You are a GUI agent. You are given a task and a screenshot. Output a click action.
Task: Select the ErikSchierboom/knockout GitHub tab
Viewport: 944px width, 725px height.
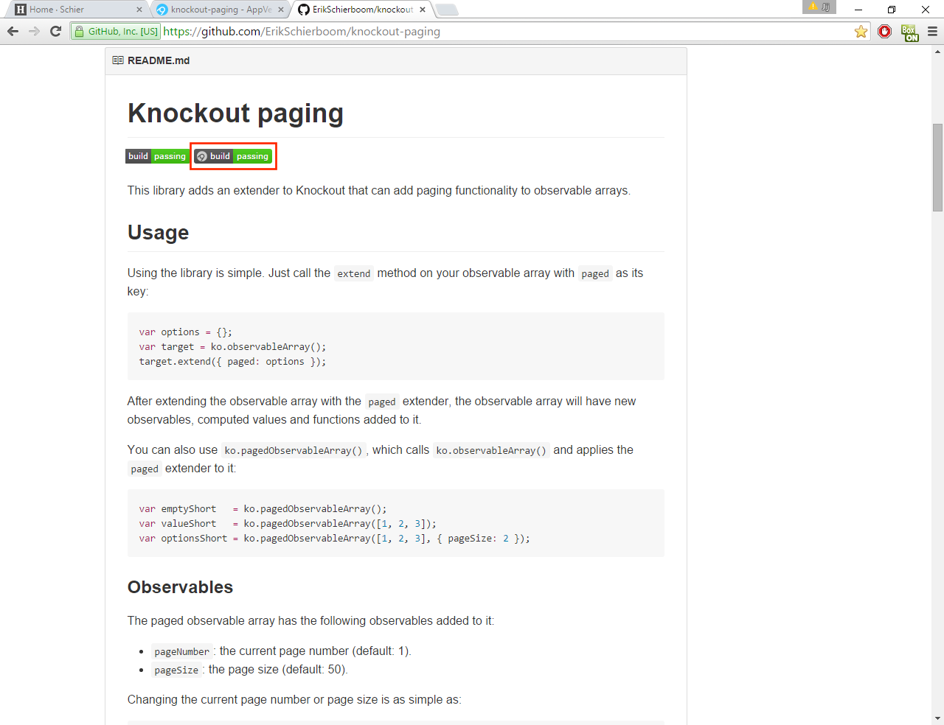pyautogui.click(x=361, y=10)
